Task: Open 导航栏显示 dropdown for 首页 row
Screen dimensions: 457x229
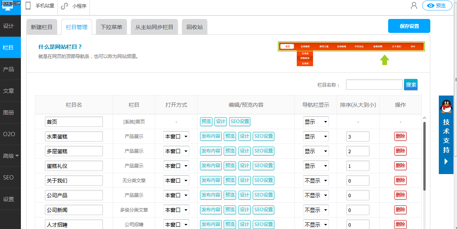Action: click(x=316, y=122)
